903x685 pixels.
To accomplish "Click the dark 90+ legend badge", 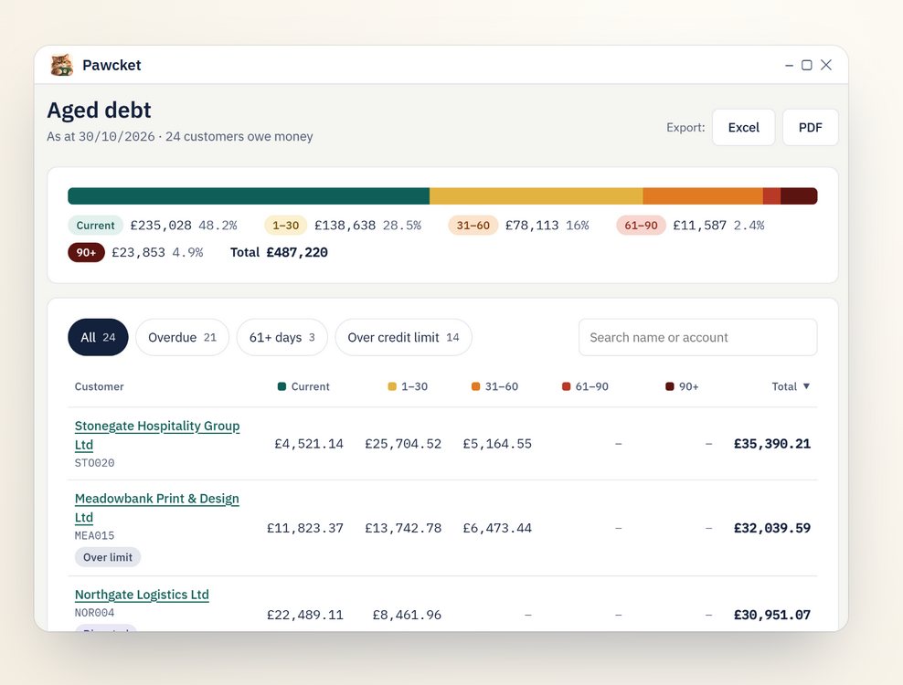I will [x=87, y=252].
